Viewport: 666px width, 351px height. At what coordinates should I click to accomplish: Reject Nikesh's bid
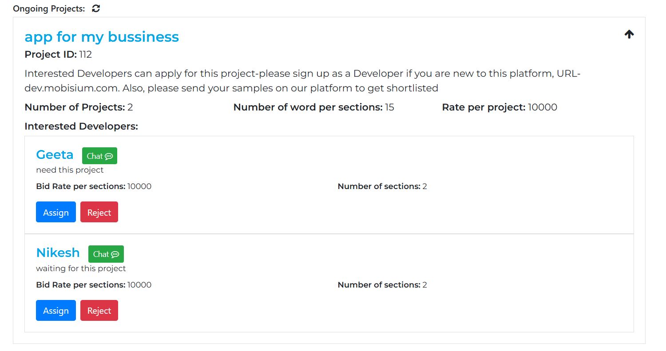click(99, 310)
